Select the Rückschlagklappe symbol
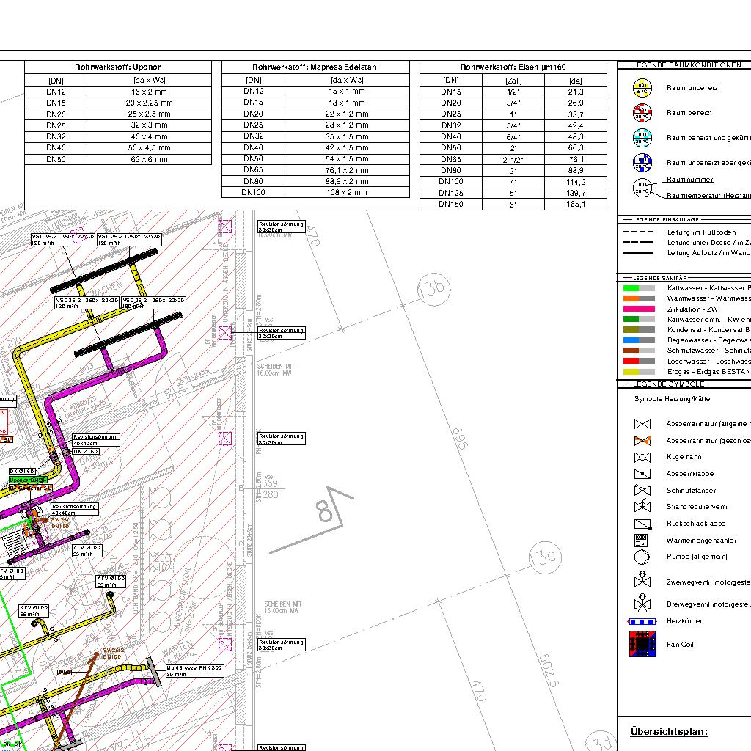 point(642,524)
